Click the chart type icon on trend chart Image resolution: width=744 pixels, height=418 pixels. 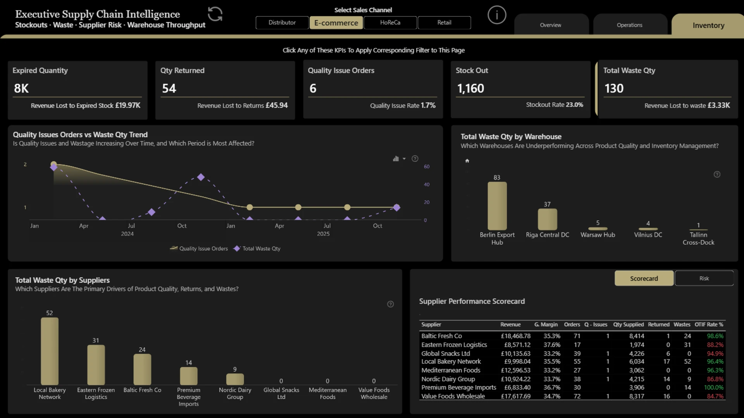pyautogui.click(x=396, y=159)
